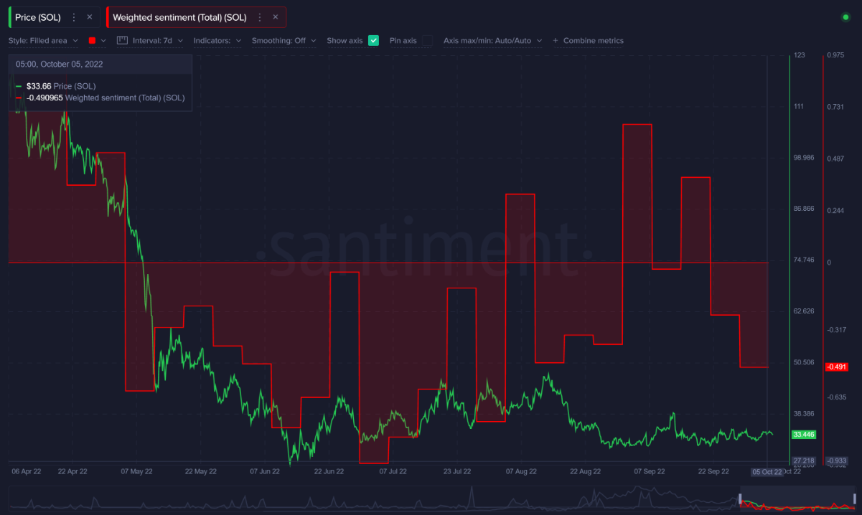This screenshot has width=862, height=515.
Task: Remove the Price (SOL) metric via its X icon
Action: tap(90, 16)
